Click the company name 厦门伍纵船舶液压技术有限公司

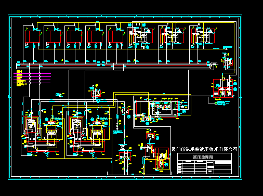click(204, 149)
